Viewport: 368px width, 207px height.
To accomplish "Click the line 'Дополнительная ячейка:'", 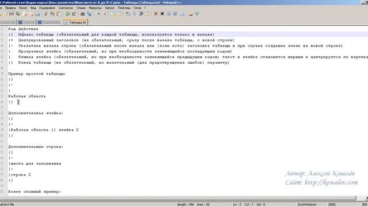I will point(36,113).
